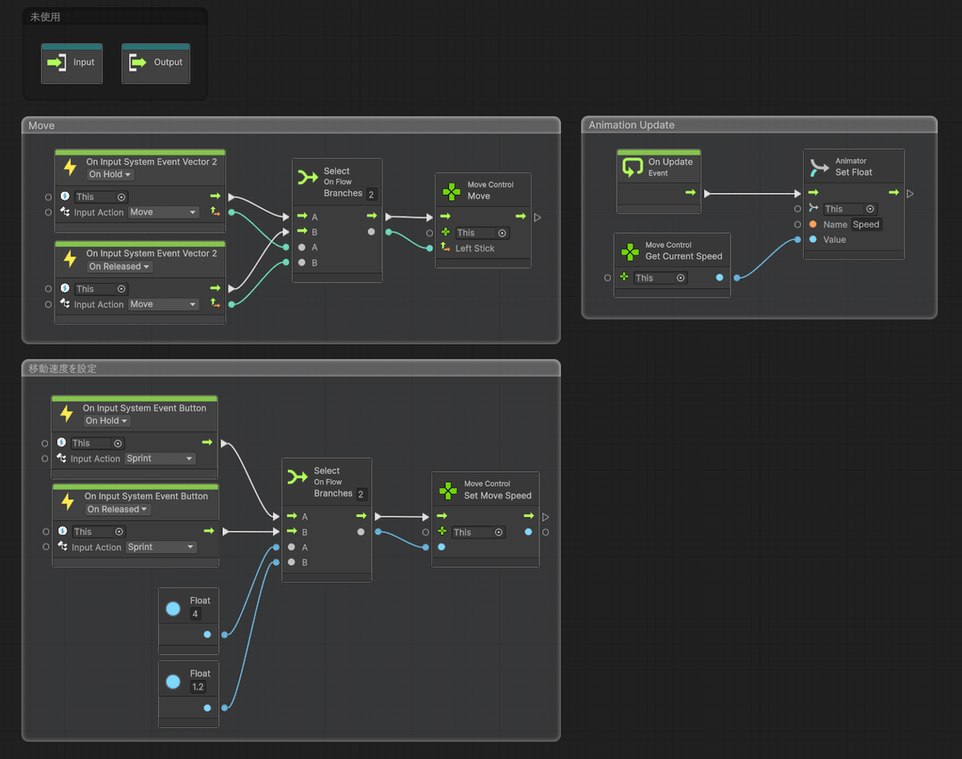Click the 移動速度を設定 group title

pos(63,369)
